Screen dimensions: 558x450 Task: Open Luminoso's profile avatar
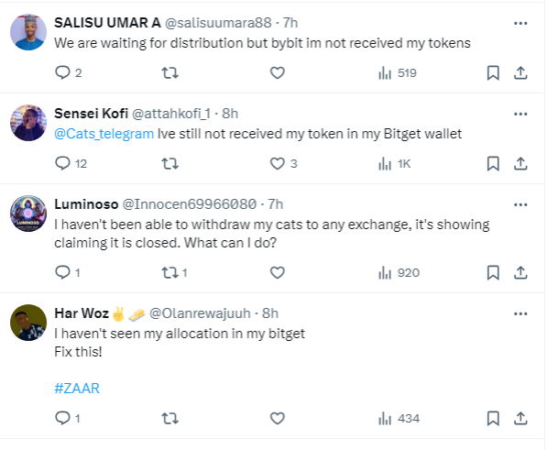point(27,216)
